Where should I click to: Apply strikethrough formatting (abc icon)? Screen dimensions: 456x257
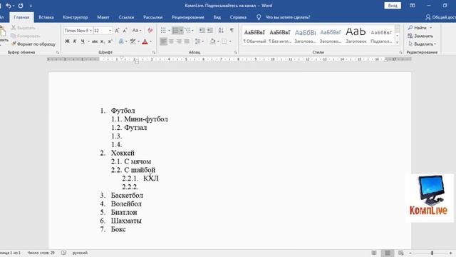coord(95,41)
